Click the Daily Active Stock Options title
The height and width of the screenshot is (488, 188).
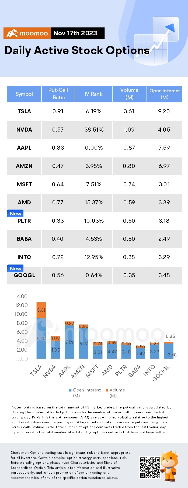[77, 50]
